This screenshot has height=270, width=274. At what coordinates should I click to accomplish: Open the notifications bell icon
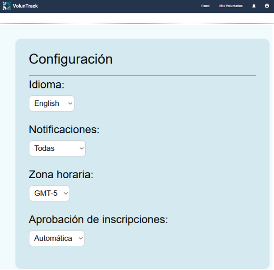254,6
